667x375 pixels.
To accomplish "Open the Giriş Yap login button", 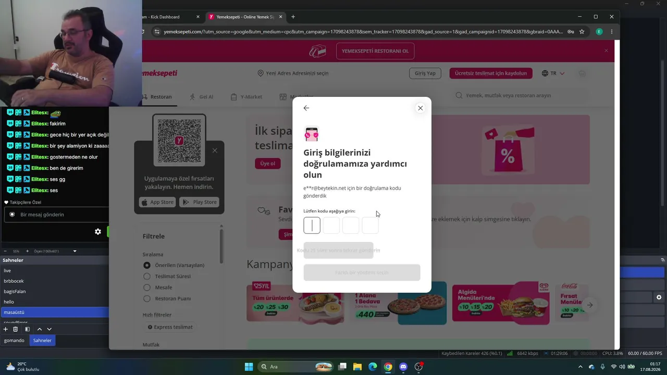I will point(425,73).
